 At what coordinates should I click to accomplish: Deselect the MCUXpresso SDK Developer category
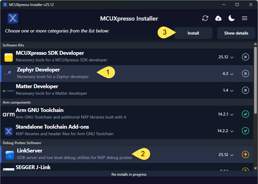point(245,57)
